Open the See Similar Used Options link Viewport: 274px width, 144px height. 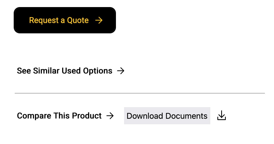[x=64, y=71]
